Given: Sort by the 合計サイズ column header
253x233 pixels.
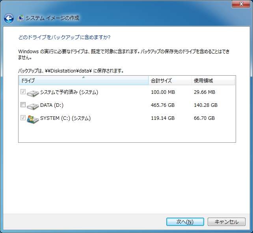Looking at the screenshot, I should pos(170,80).
